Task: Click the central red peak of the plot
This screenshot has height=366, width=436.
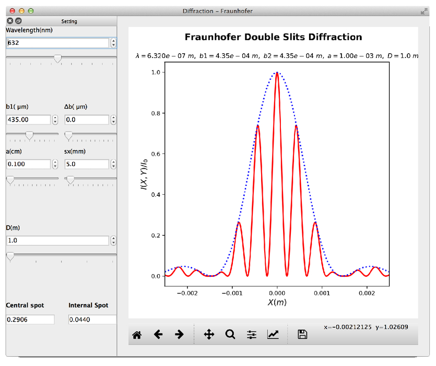Action: tap(277, 73)
